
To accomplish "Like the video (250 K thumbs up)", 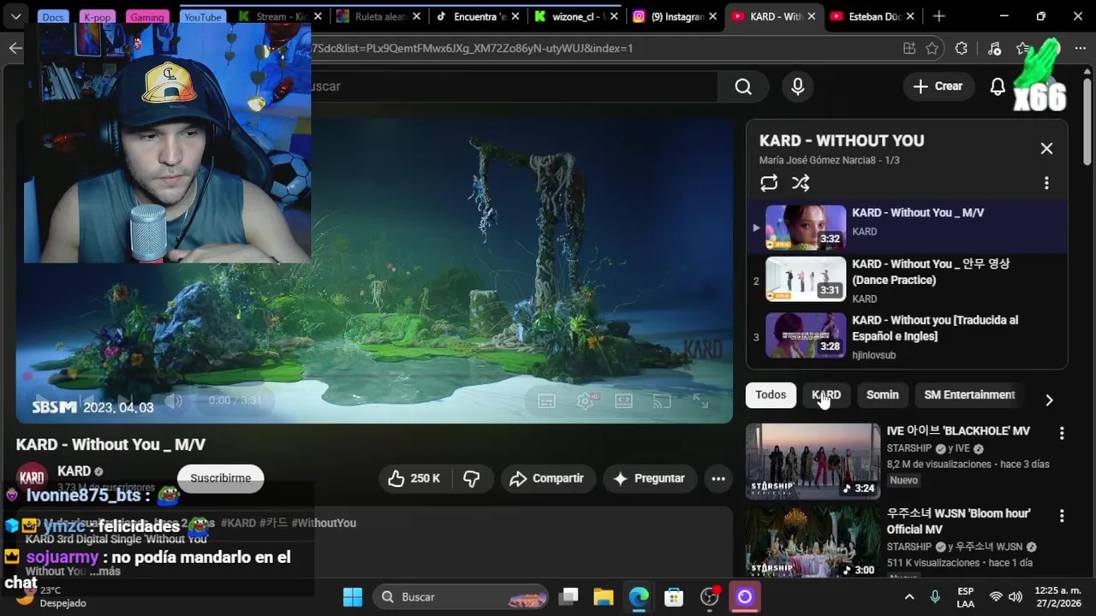I will click(x=414, y=478).
